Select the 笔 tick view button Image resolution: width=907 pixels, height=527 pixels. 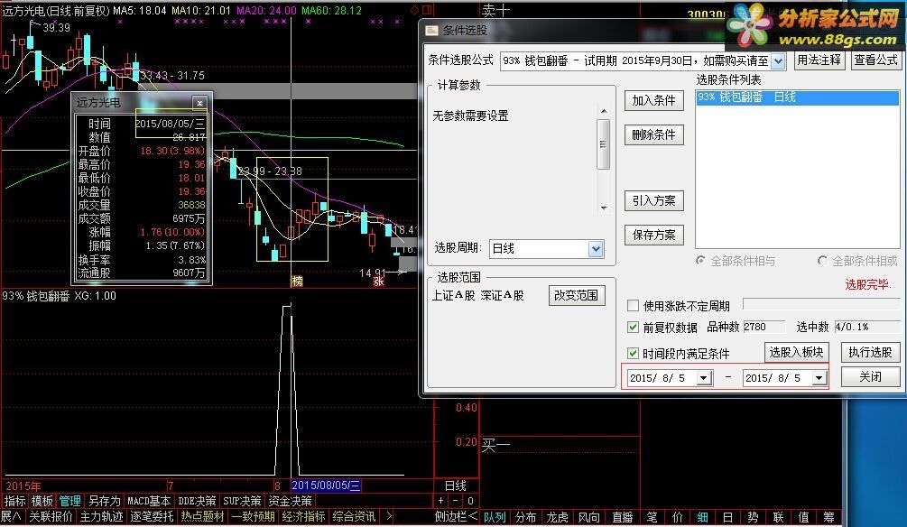coord(652,517)
